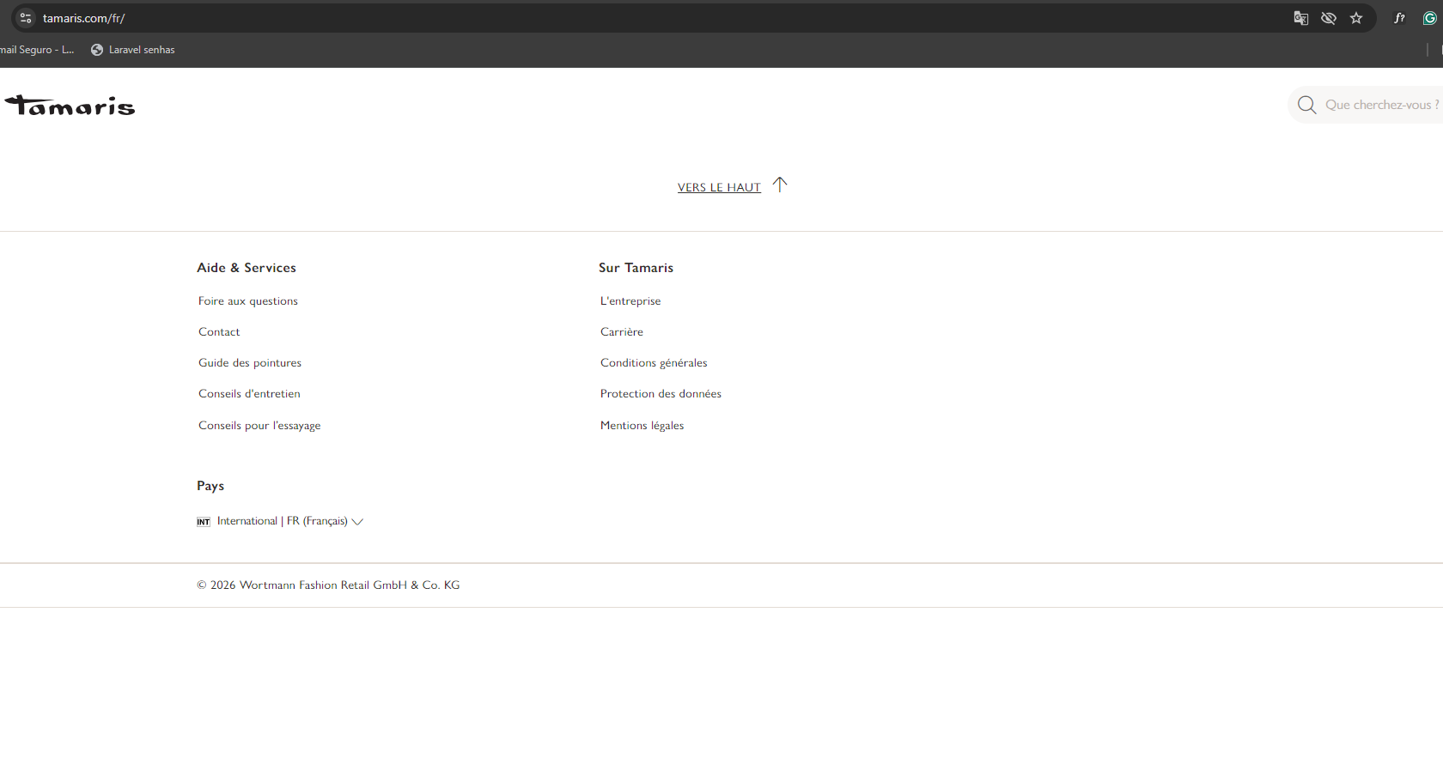This screenshot has height=764, width=1443.
Task: Open the 'Laravel senhas' bookmark
Action: click(x=133, y=50)
